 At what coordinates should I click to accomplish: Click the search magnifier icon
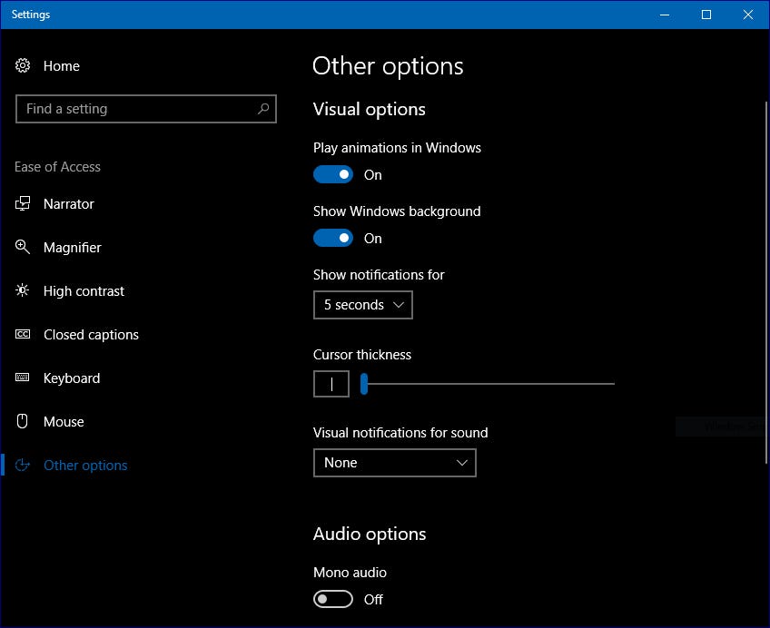263,109
